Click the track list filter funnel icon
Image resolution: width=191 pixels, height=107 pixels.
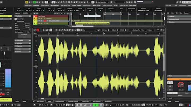64,13
